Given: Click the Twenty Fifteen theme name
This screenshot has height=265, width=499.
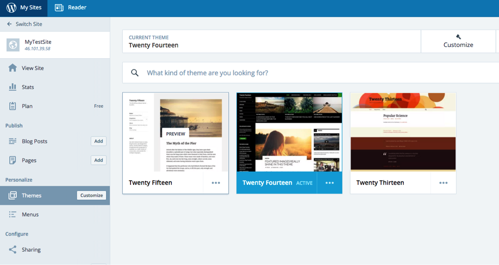Looking at the screenshot, I should click(150, 183).
